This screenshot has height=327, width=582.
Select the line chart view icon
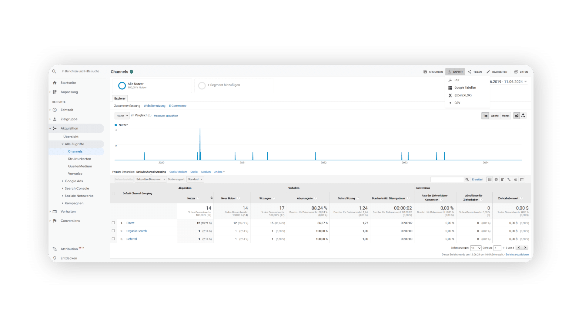point(517,116)
